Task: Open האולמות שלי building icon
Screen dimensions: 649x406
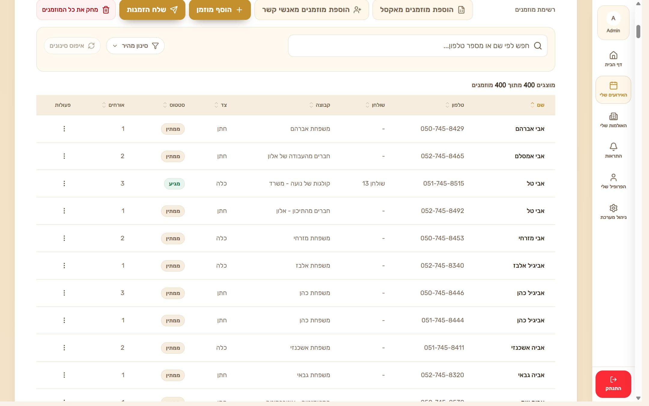Action: 613,120
